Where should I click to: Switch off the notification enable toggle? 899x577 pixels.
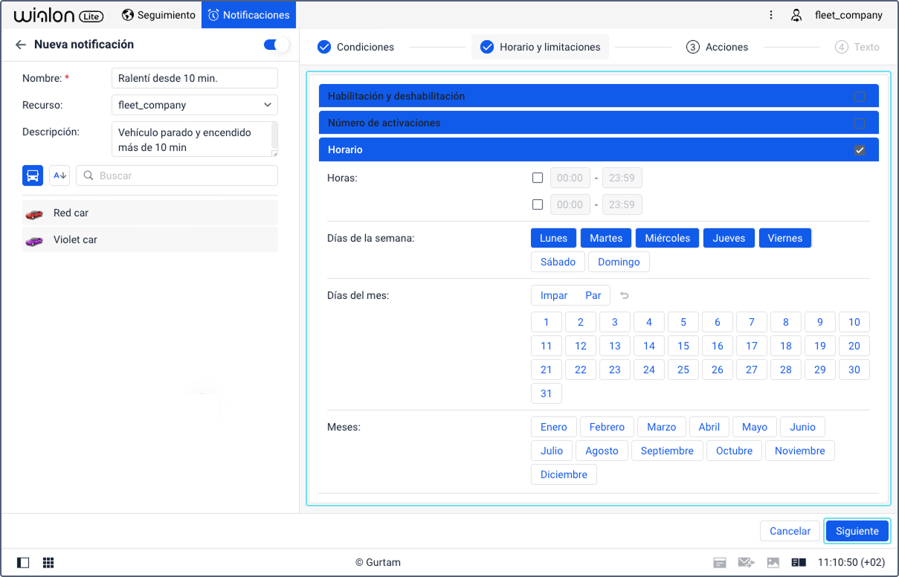click(276, 45)
